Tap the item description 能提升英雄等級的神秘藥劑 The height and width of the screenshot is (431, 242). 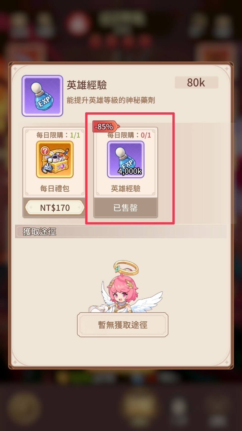pos(111,100)
